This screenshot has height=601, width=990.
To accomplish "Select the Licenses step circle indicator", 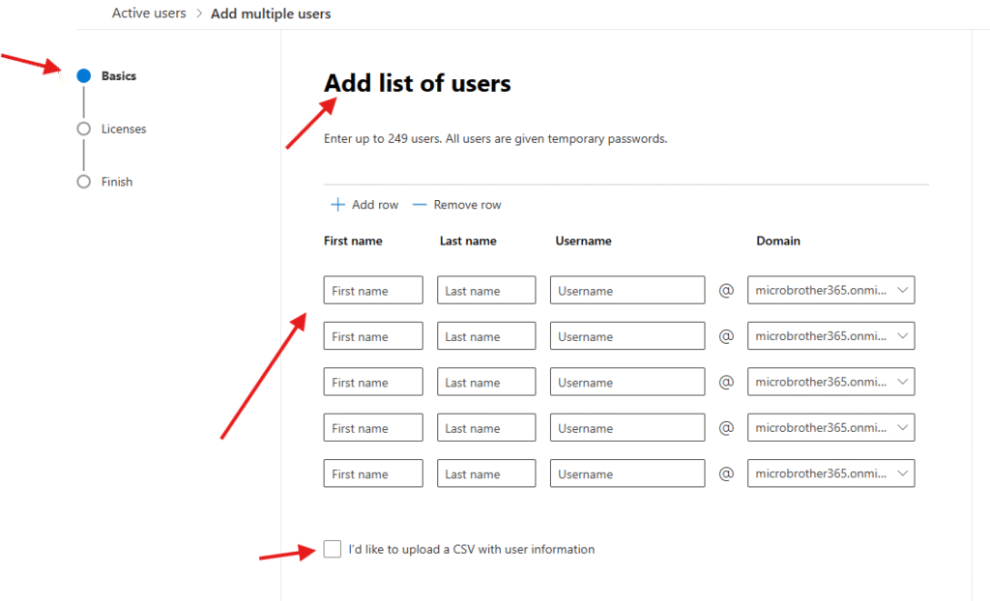I will pyautogui.click(x=84, y=129).
